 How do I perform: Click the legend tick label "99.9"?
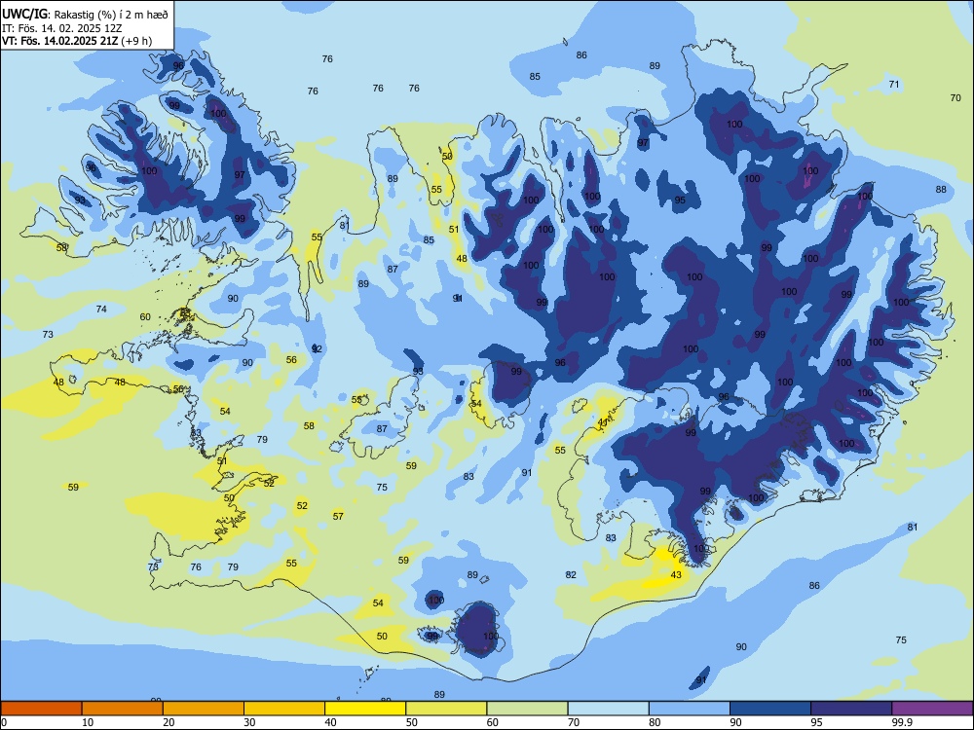point(903,722)
